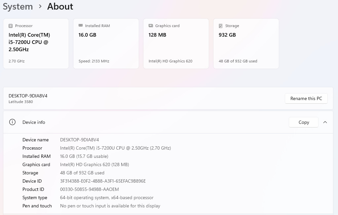Open the Storage 932 GB card
338x215 pixels.
(246, 44)
